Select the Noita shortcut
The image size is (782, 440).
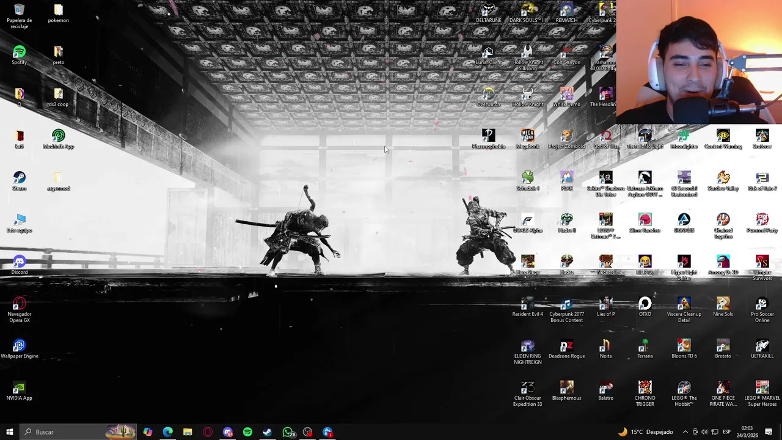(605, 349)
